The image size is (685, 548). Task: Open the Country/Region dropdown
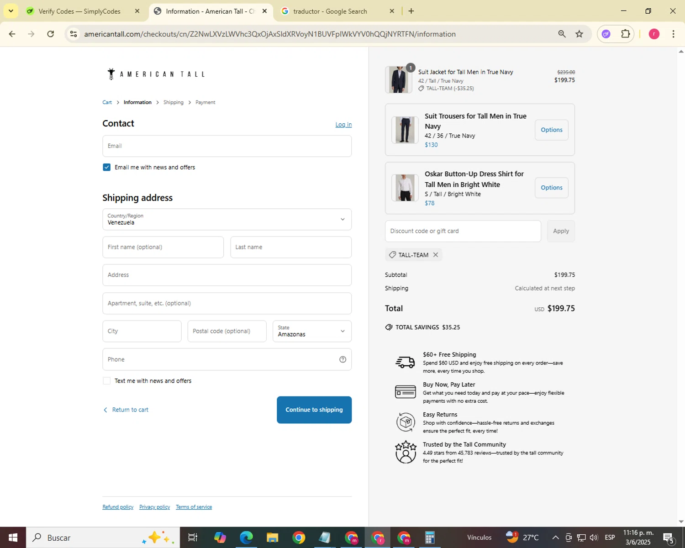227,219
